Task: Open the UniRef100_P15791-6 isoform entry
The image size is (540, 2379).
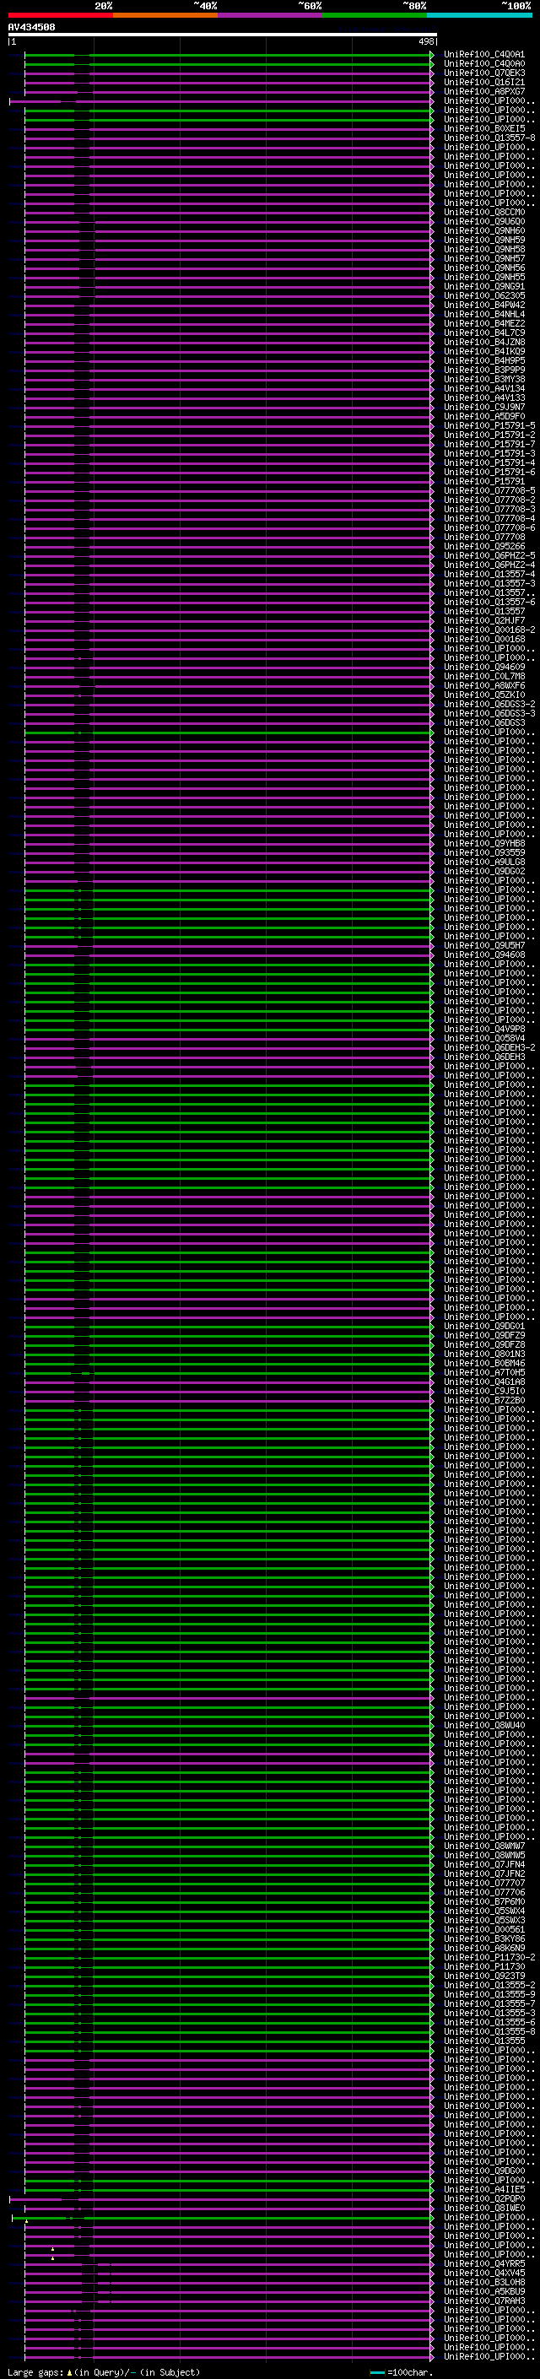Action: (489, 472)
